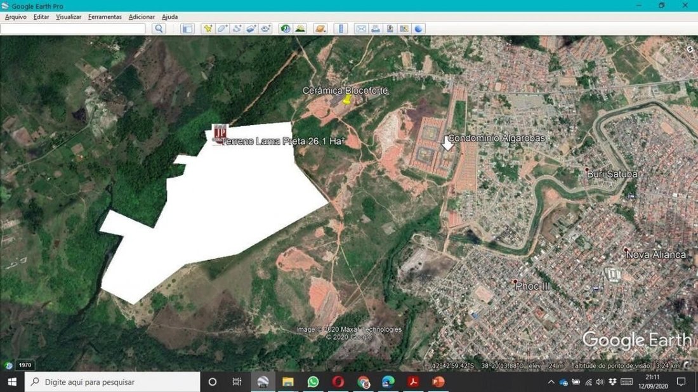Toggle sunlight across the landscape
The height and width of the screenshot is (392, 698).
point(300,29)
